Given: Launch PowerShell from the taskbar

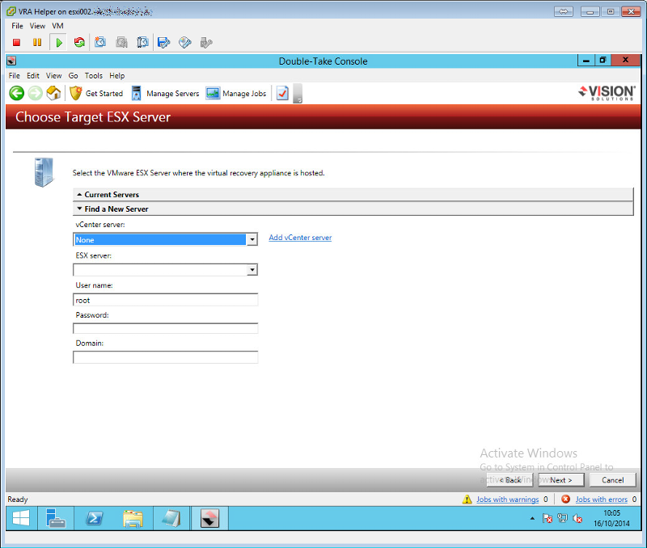Looking at the screenshot, I should [95, 518].
